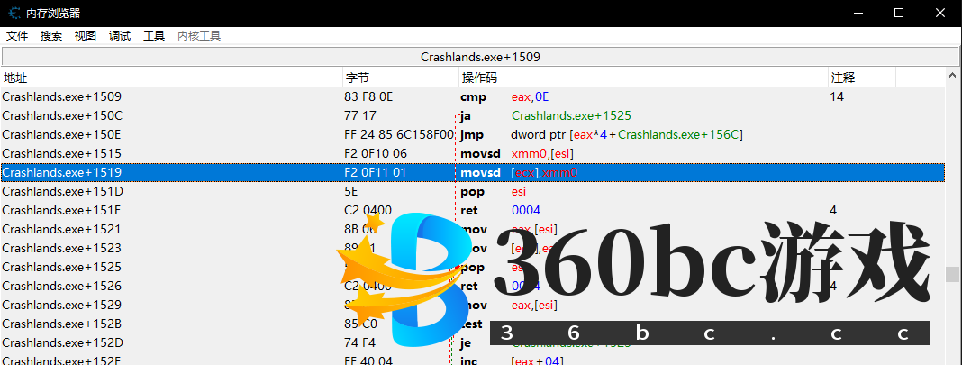This screenshot has width=962, height=365.
Task: Select the Crashlands.exe+1515 row
Action: point(472,154)
